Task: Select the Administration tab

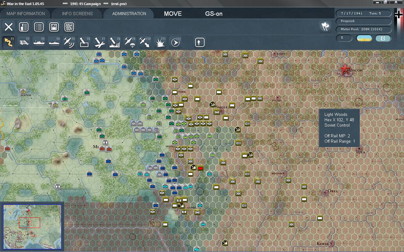Action: [x=129, y=14]
